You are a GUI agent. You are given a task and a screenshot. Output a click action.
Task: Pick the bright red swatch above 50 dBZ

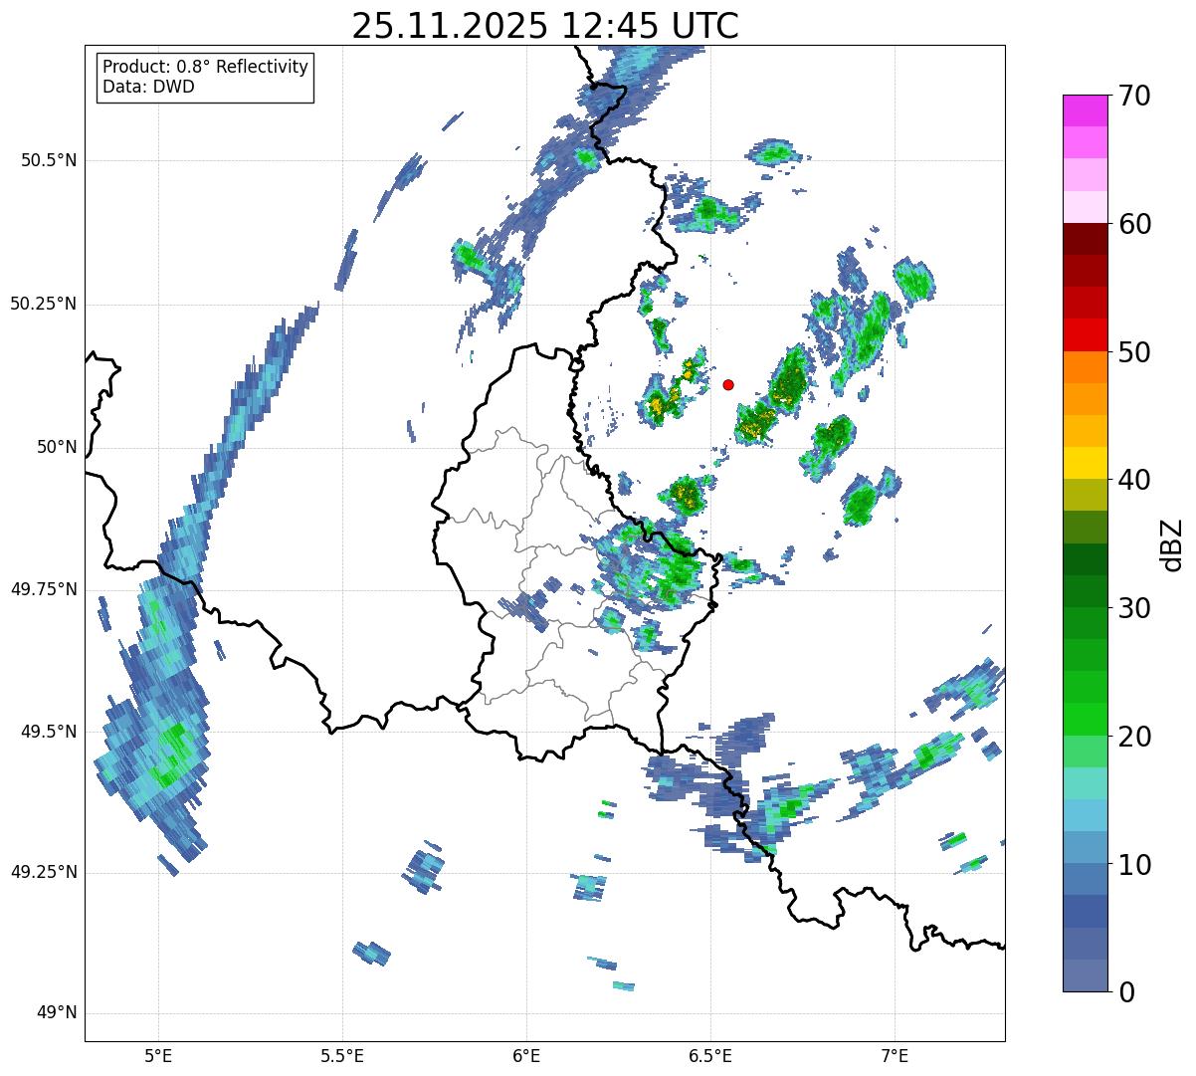click(x=1085, y=334)
